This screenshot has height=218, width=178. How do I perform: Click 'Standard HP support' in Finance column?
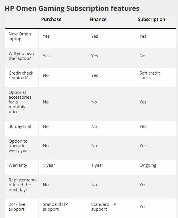(104, 207)
